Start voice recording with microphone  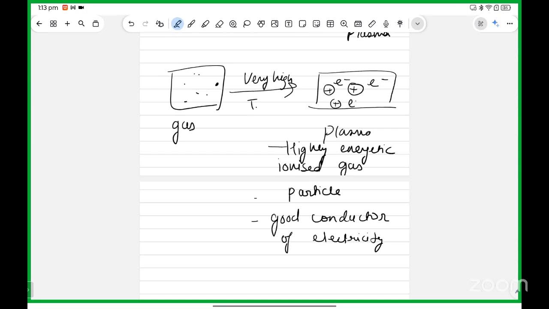coord(386,24)
